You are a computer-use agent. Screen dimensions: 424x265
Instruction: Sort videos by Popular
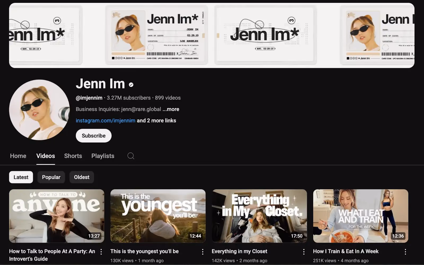[51, 177]
